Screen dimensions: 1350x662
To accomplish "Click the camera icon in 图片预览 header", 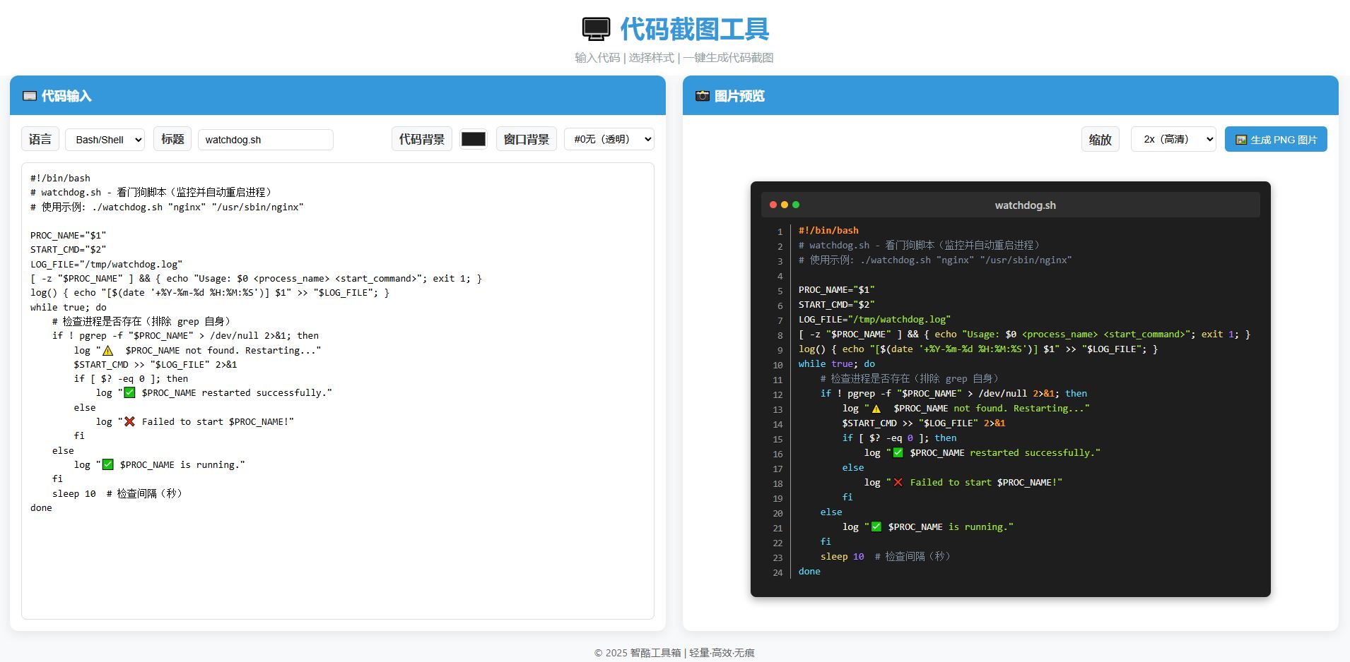I will point(703,96).
